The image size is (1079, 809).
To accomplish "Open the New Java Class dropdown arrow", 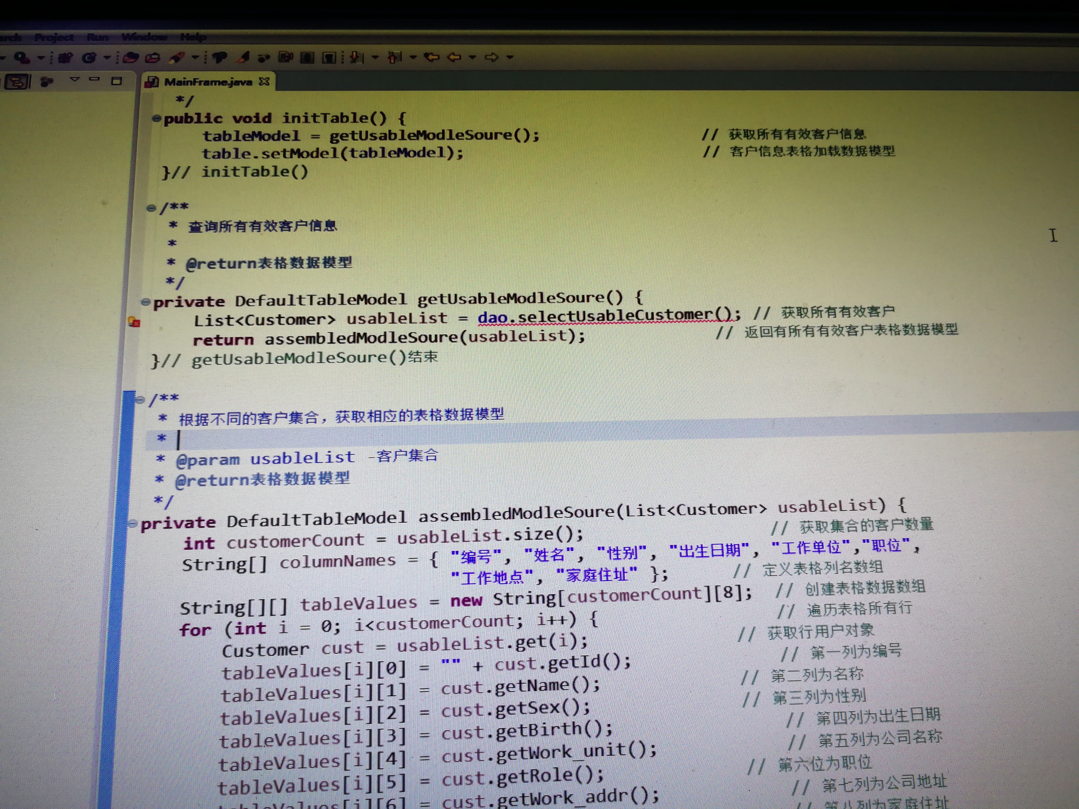I will pos(107,58).
